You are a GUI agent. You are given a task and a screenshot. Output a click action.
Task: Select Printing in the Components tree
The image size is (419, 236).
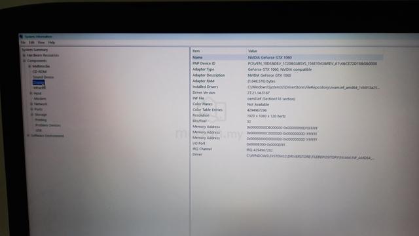(41, 120)
